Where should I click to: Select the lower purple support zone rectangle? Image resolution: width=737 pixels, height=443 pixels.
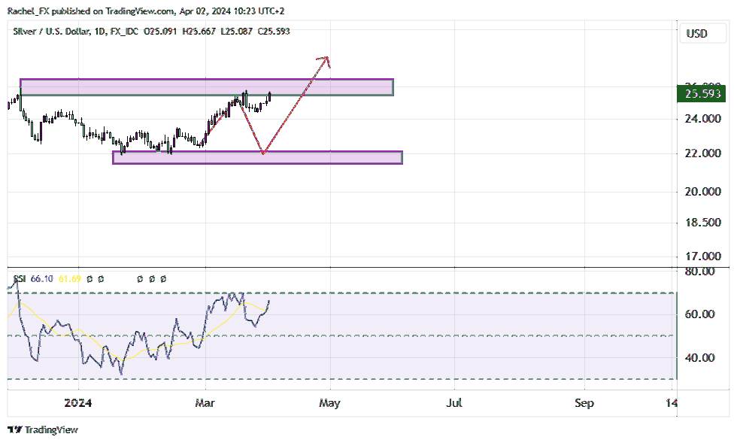[x=257, y=157]
